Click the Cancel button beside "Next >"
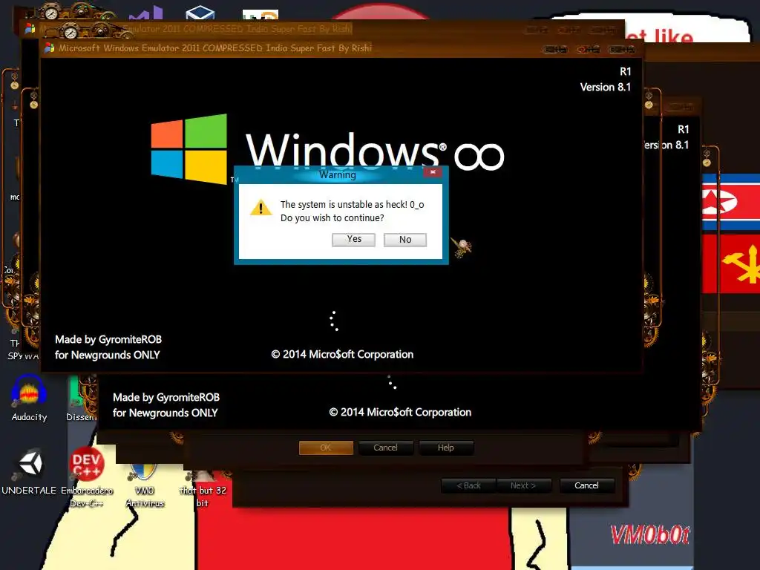The image size is (760, 570). click(586, 485)
